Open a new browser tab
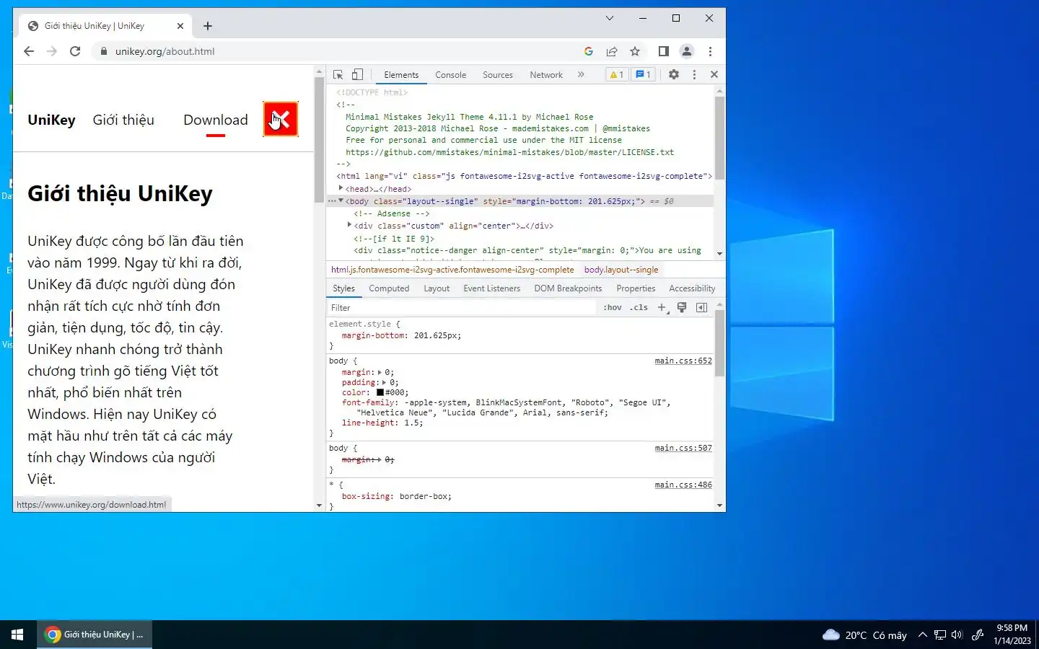The width and height of the screenshot is (1039, 649). tap(208, 26)
